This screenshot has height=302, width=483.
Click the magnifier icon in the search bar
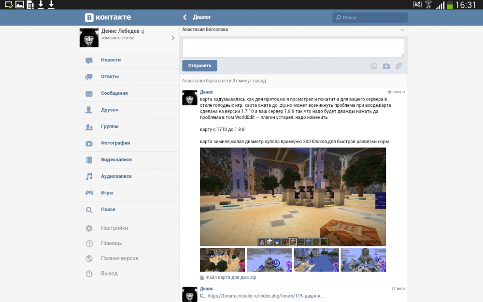[x=339, y=17]
